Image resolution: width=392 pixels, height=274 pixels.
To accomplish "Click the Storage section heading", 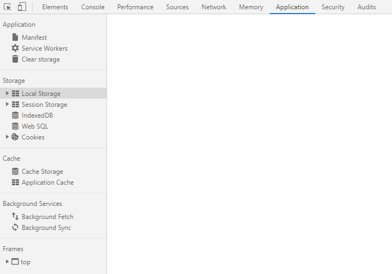I will [x=14, y=81].
